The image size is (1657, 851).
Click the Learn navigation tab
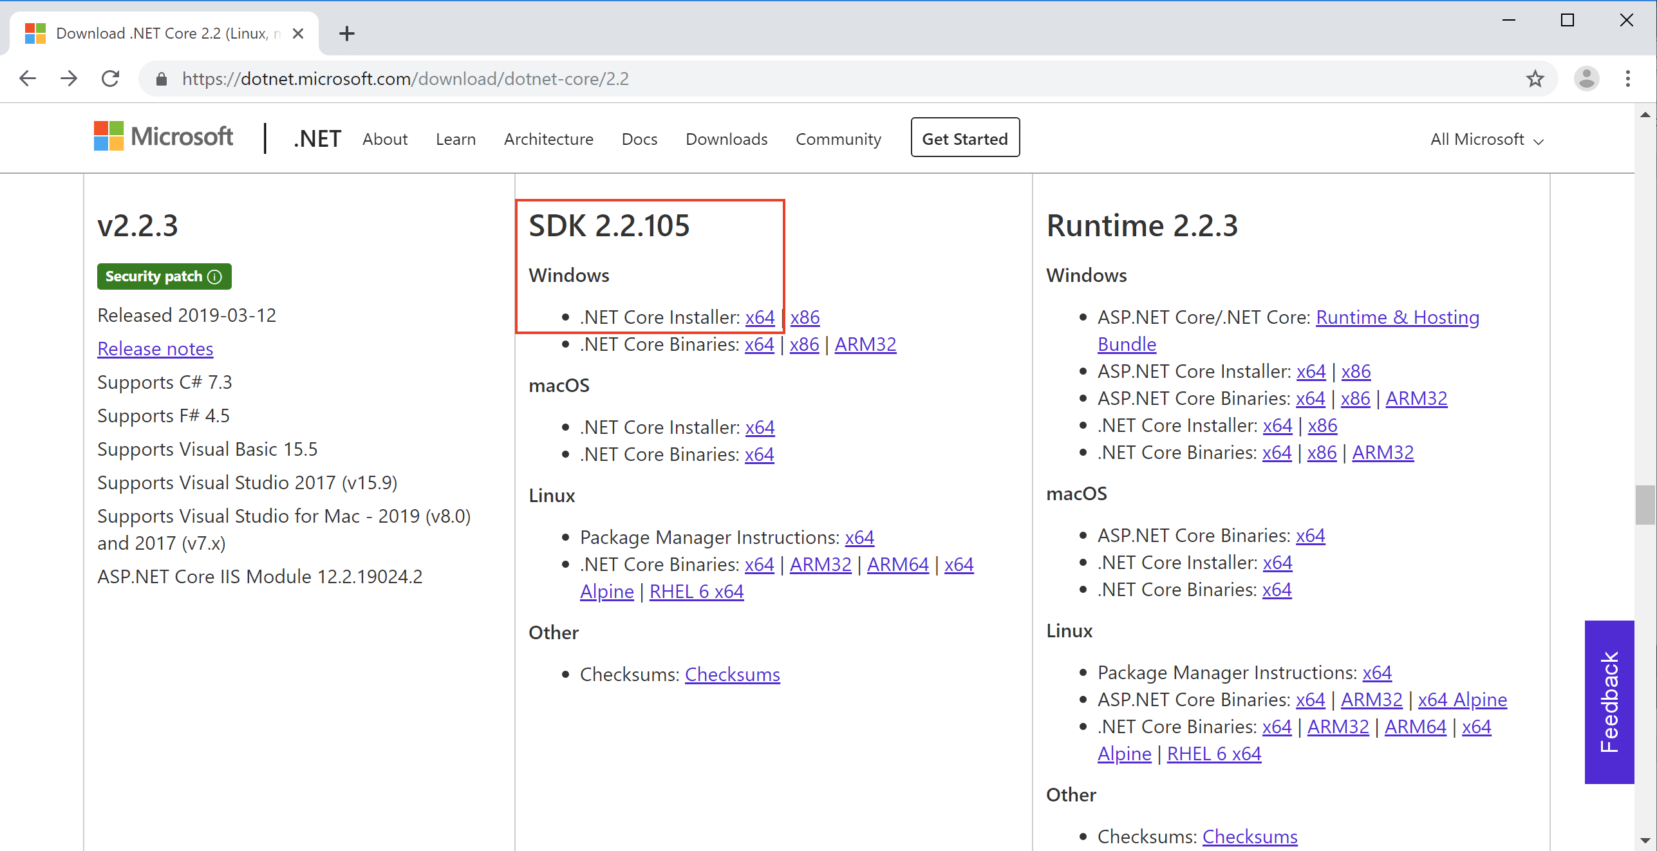(x=454, y=139)
